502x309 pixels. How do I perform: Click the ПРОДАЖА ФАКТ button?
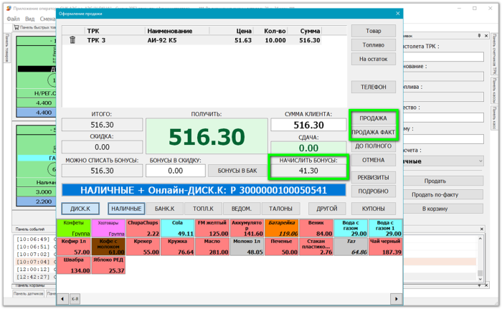(x=374, y=132)
